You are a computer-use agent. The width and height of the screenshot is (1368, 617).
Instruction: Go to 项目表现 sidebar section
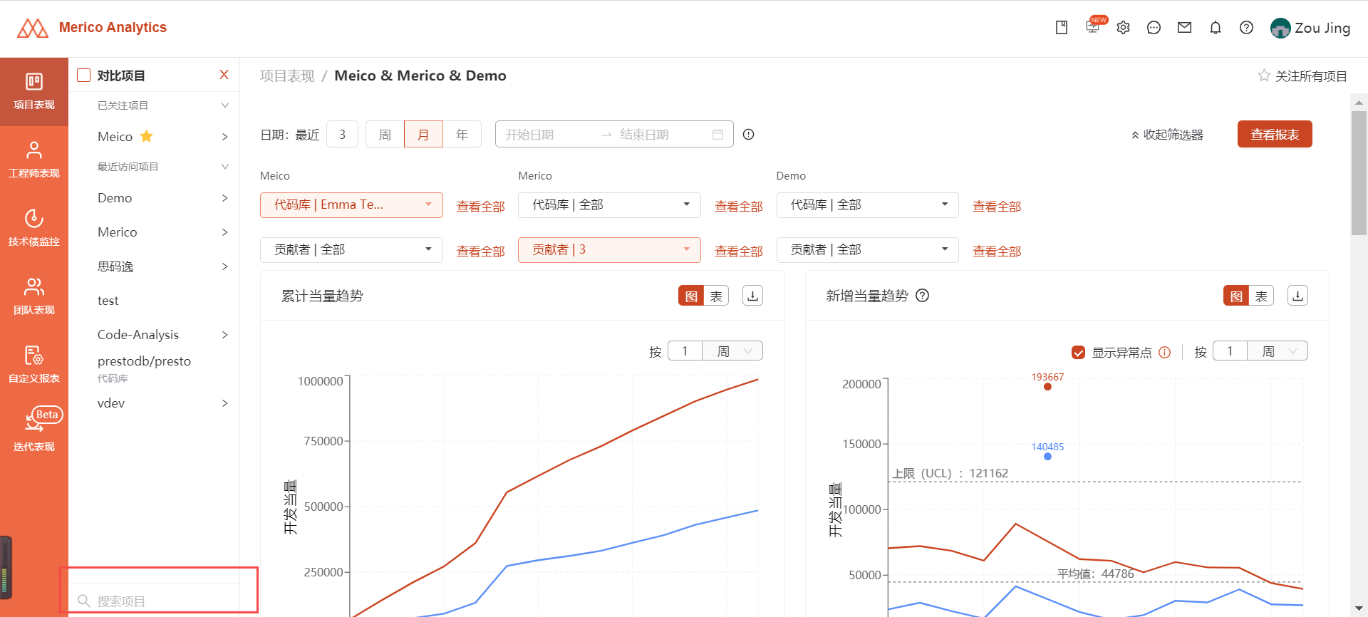pyautogui.click(x=34, y=91)
